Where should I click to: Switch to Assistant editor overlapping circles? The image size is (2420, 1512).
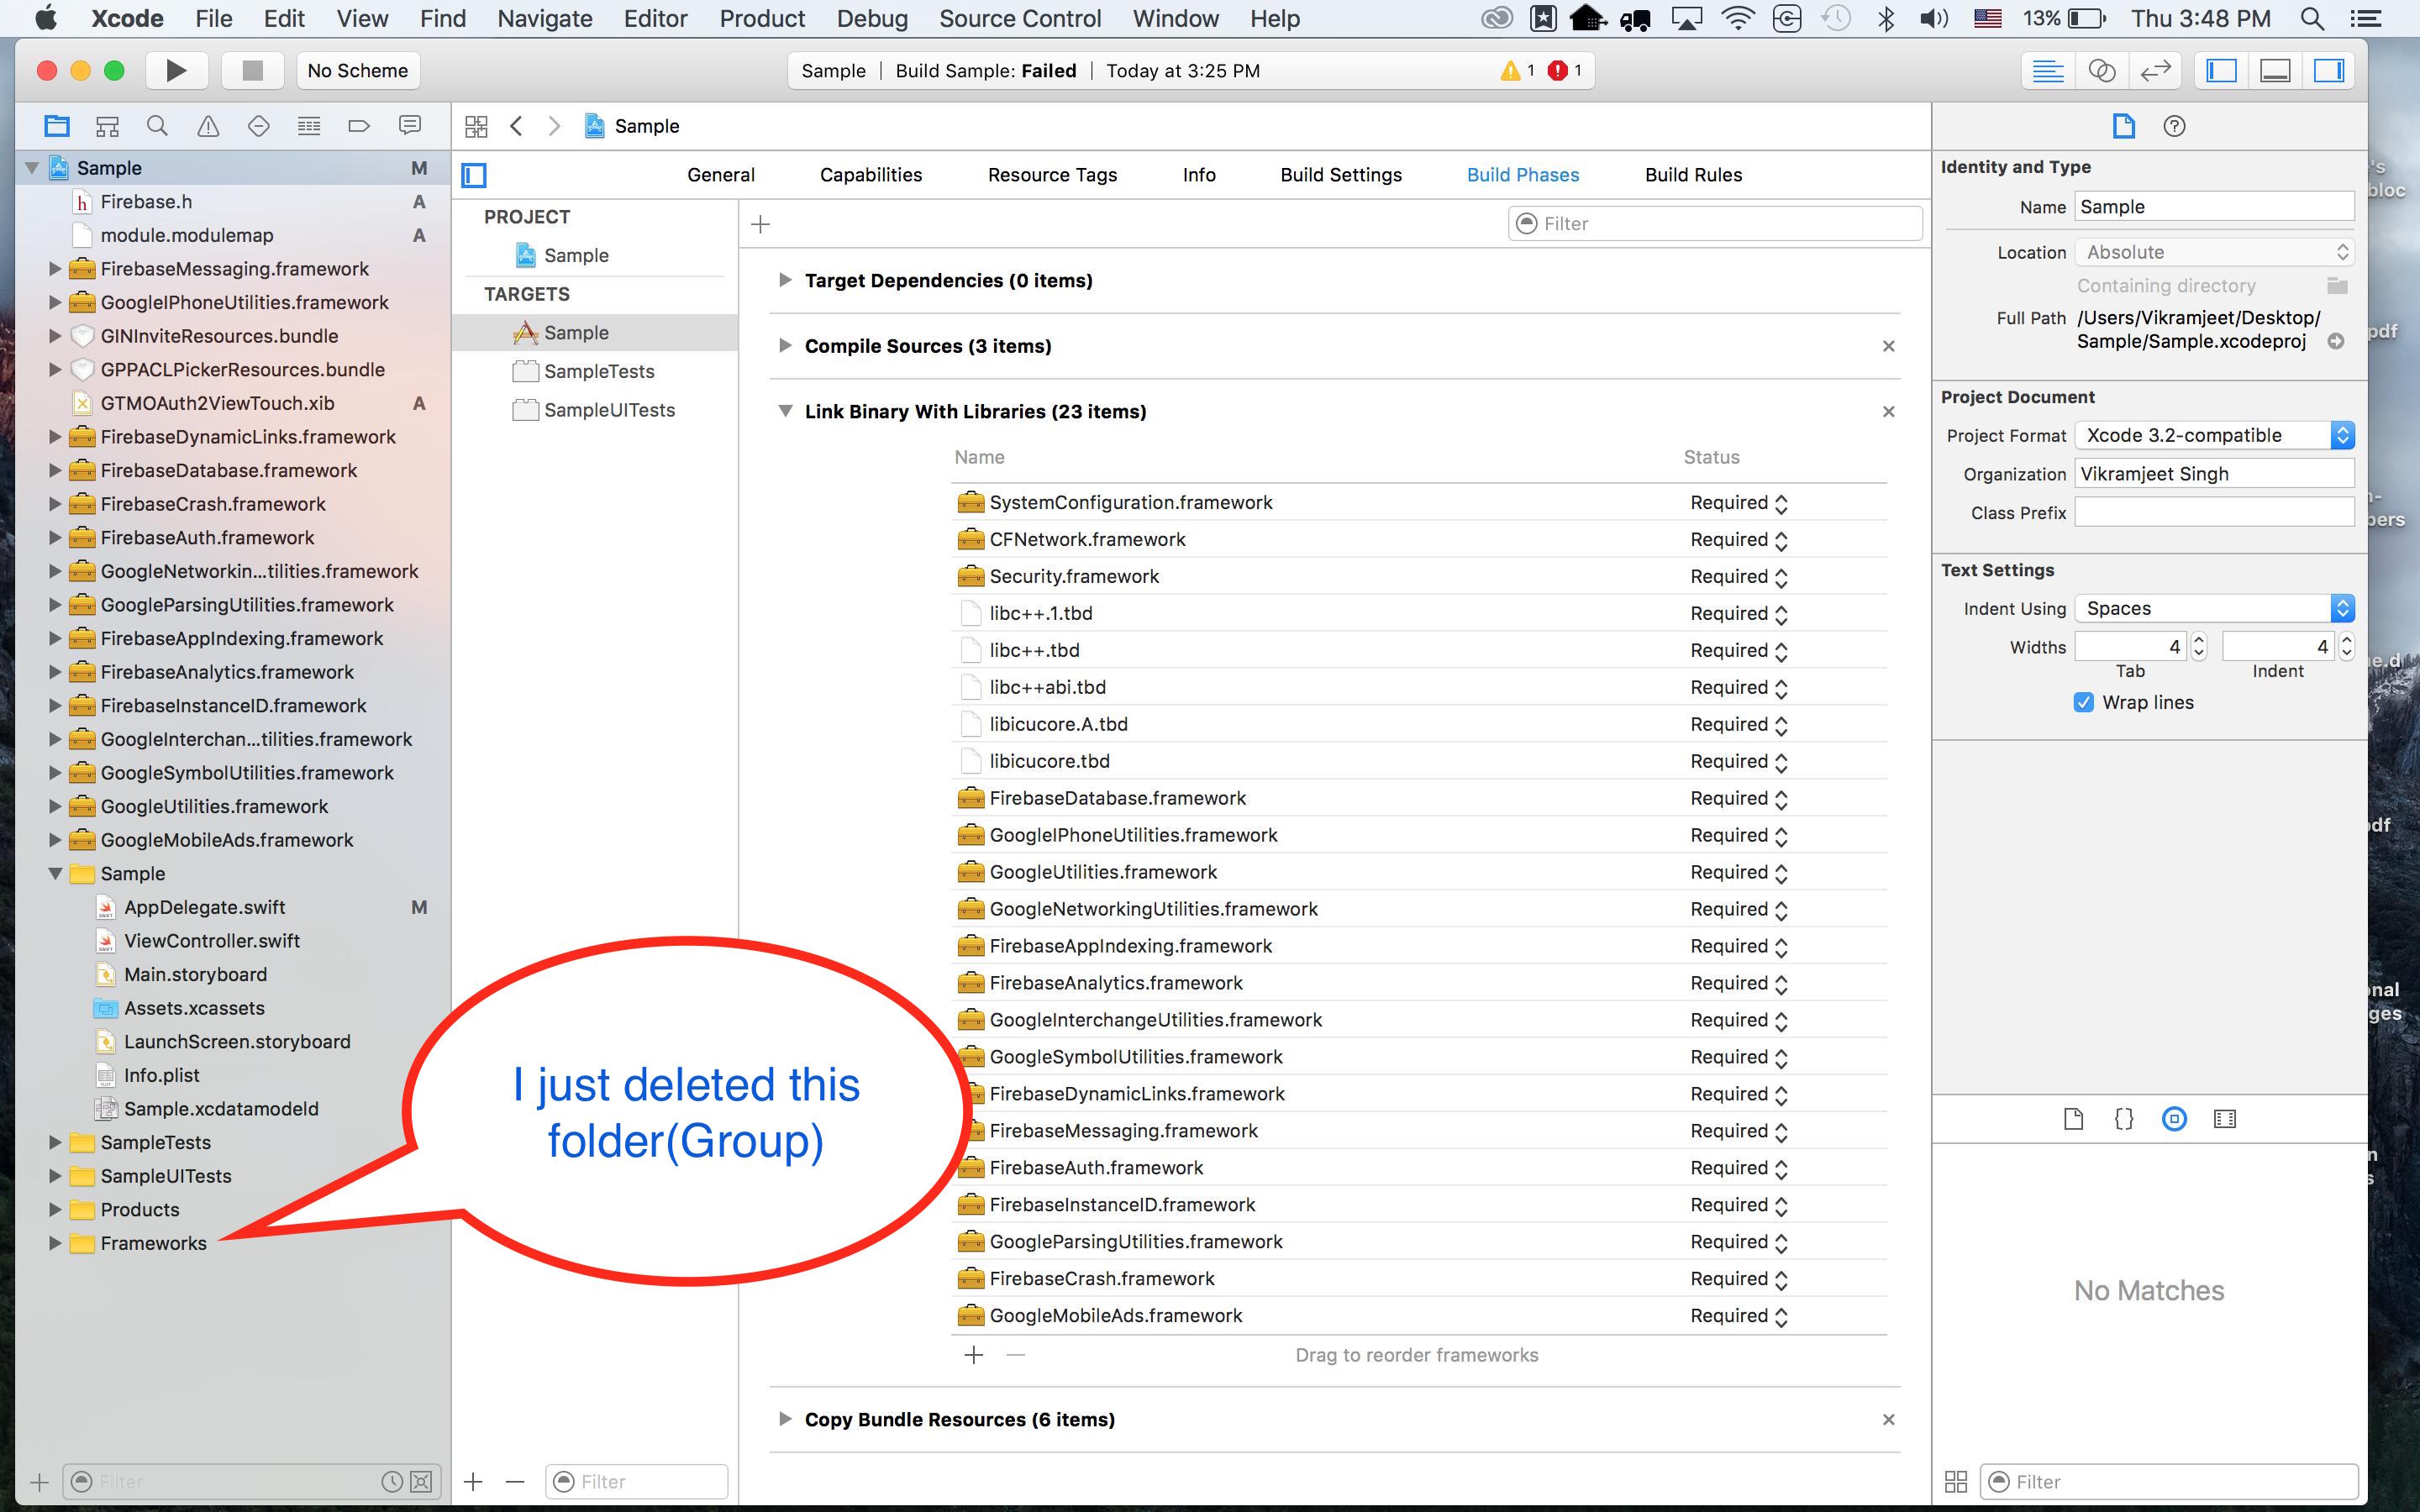click(x=2102, y=70)
